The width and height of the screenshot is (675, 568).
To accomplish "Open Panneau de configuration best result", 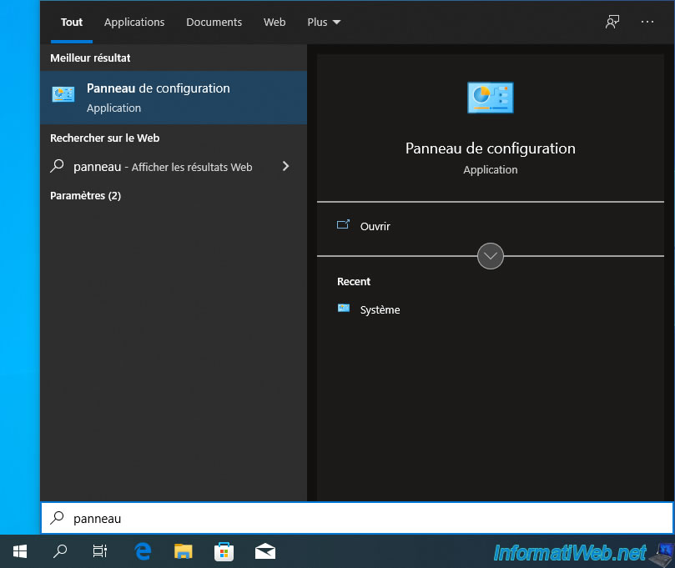I will pos(174,98).
